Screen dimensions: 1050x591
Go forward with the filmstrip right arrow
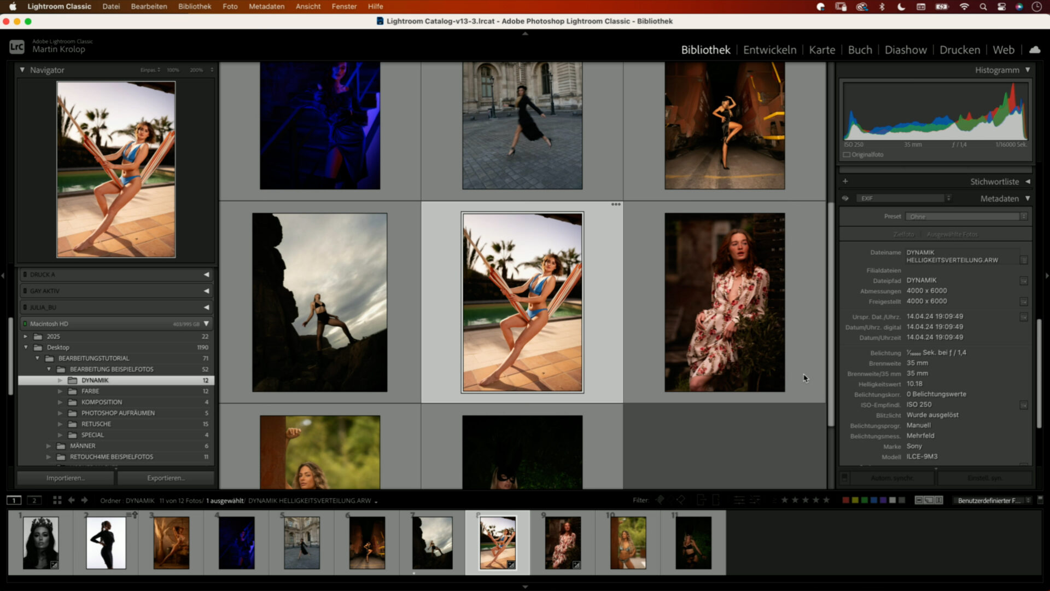pyautogui.click(x=84, y=500)
